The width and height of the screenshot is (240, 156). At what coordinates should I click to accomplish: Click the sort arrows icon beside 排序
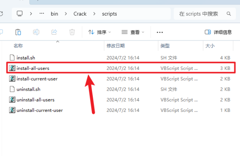(91, 32)
